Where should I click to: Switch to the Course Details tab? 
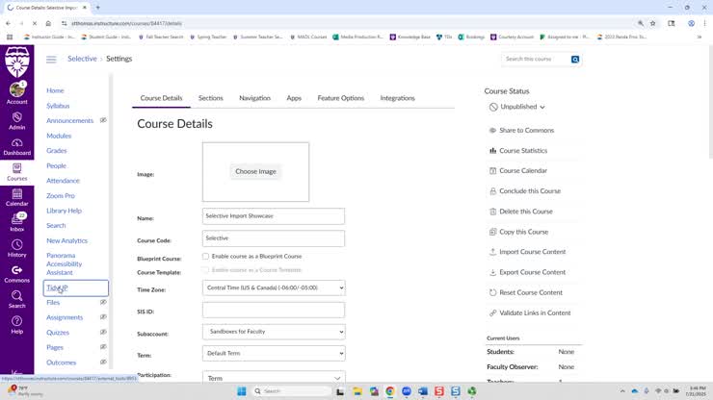point(161,98)
